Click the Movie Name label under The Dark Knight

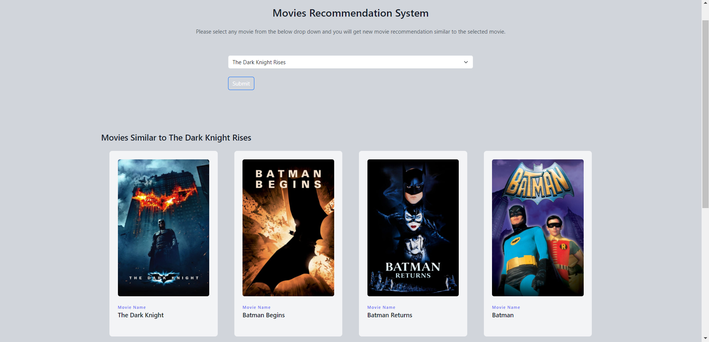coord(132,307)
